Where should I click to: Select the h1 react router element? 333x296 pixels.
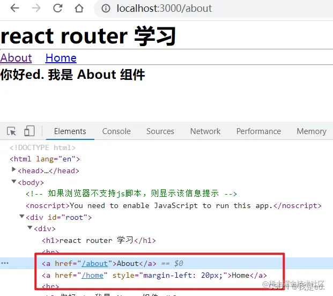coord(99,240)
